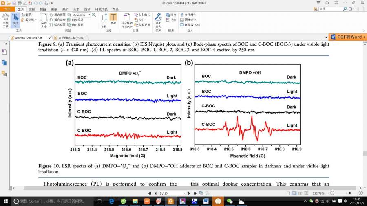
Task: Open PDF Sign (PDF签名) tool
Action: coord(158,20)
